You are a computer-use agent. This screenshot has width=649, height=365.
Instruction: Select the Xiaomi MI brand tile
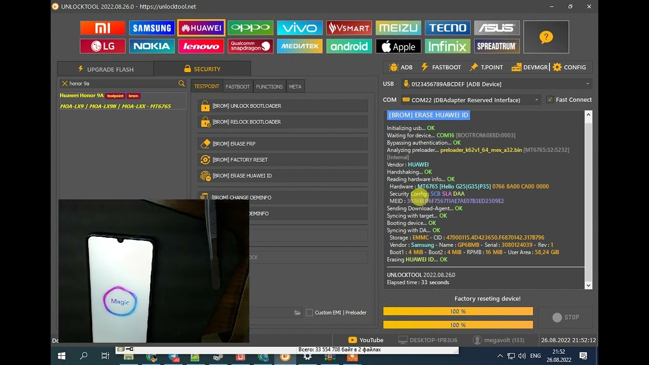102,28
